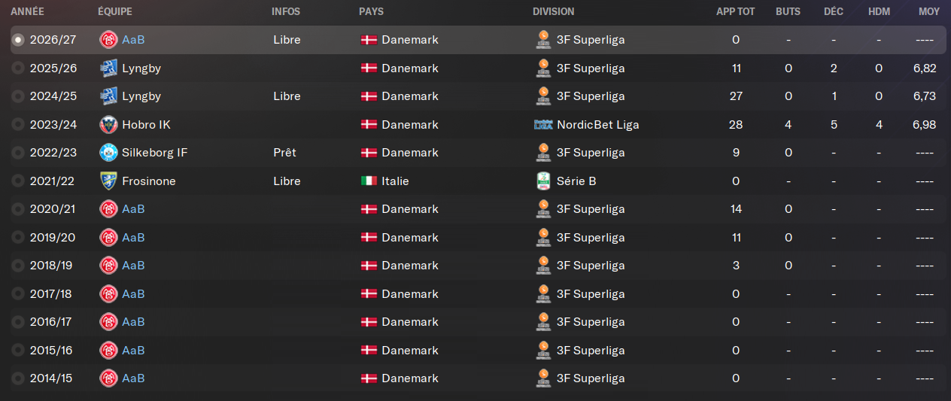This screenshot has height=401, width=951.
Task: Click the Série B league logo
Action: point(542,181)
